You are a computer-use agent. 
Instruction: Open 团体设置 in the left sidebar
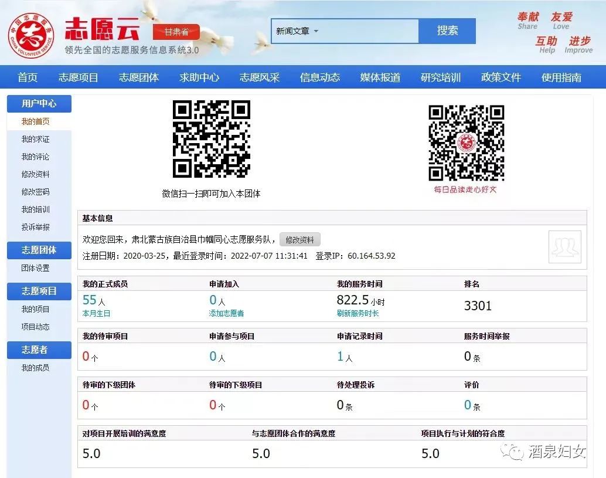click(36, 268)
